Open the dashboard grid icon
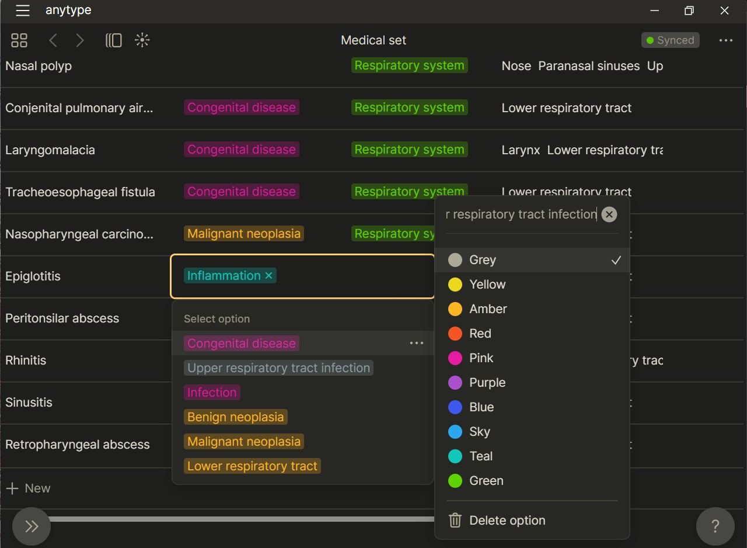 tap(19, 40)
